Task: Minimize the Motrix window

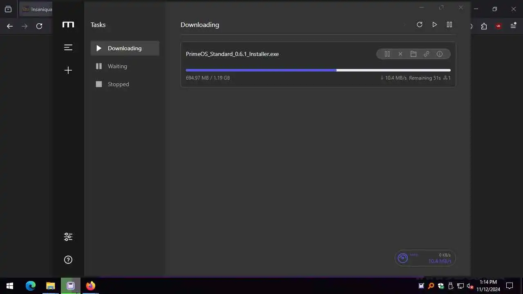Action: click(x=422, y=7)
